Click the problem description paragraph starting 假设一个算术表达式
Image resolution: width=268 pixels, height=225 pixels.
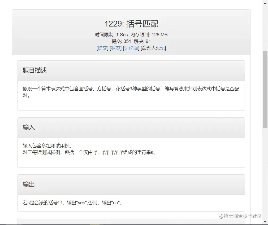coord(131,92)
